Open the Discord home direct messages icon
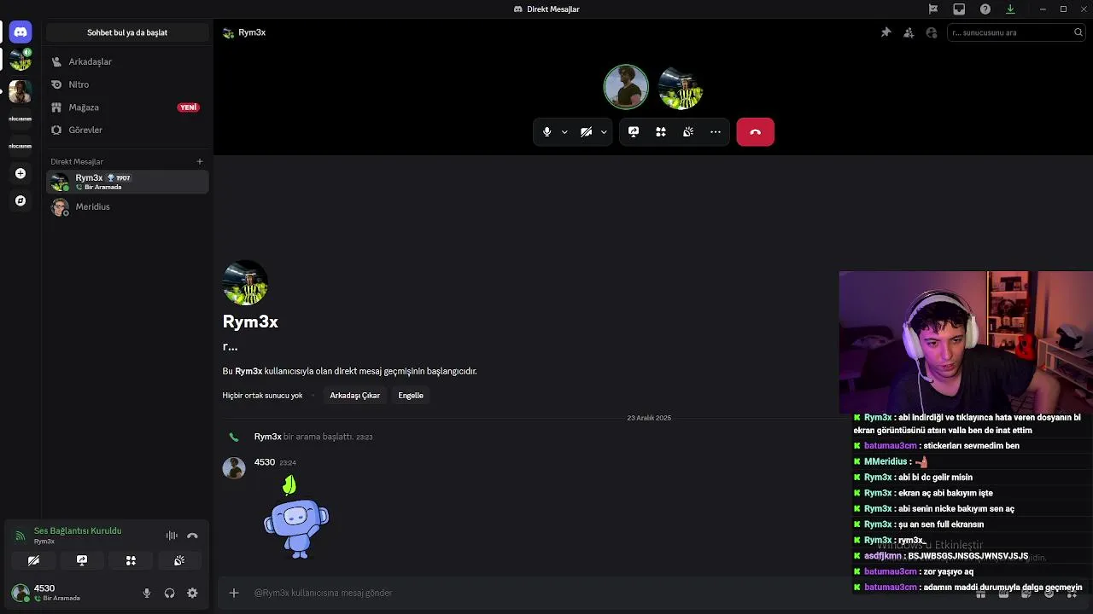The height and width of the screenshot is (614, 1093). (x=20, y=32)
